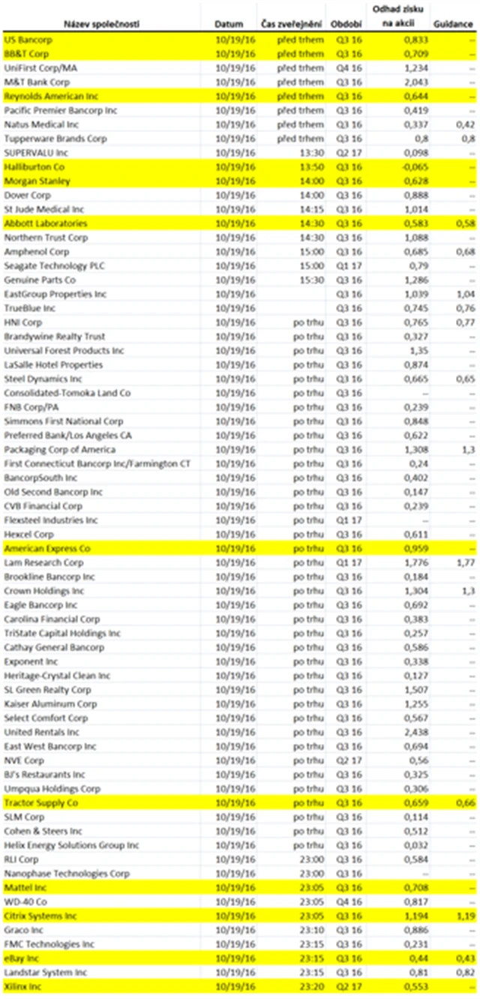Click the 'Čas zveřejnění' column header
This screenshot has width=480, height=999.
click(x=292, y=23)
